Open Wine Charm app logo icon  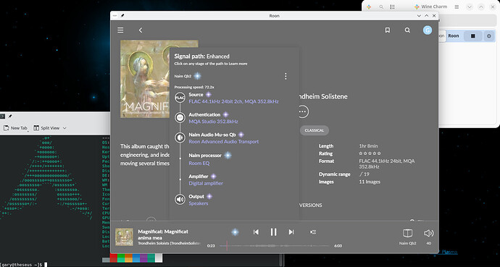[369, 7]
